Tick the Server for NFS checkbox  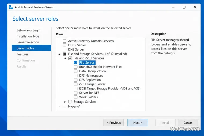coord(76,93)
